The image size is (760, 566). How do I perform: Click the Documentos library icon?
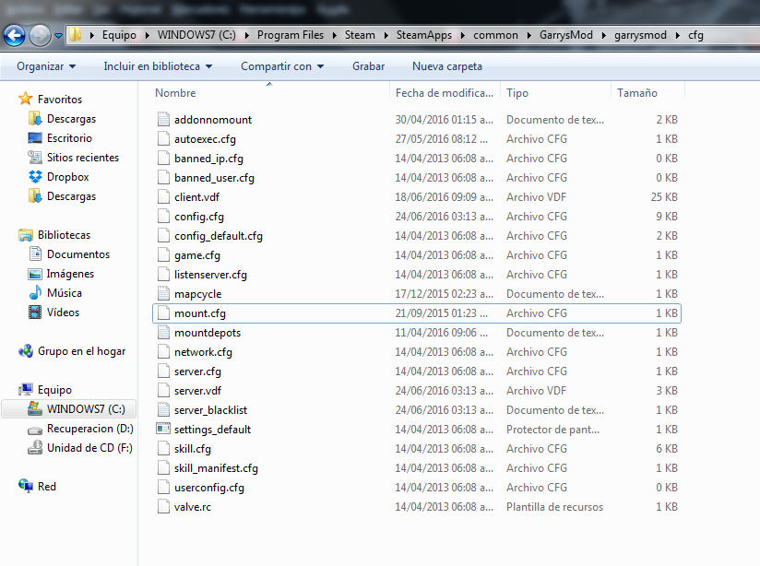pos(35,254)
